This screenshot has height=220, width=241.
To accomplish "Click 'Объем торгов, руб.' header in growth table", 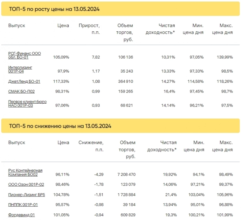I will point(125,32).
